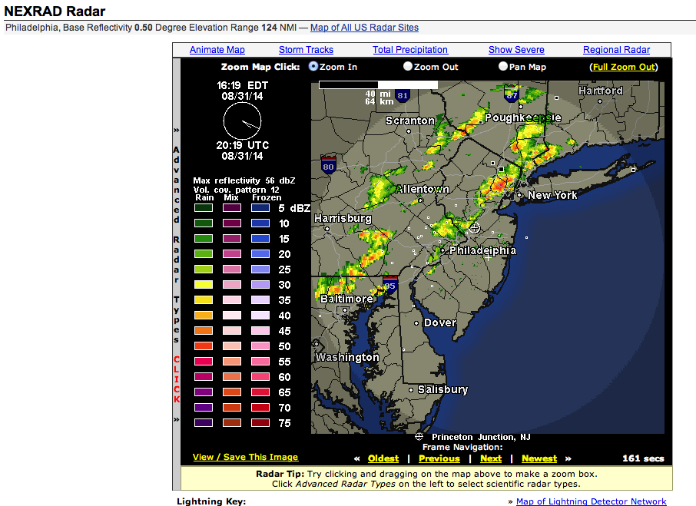This screenshot has height=506, width=696.
Task: Click the Dover label on the map
Action: click(x=440, y=322)
